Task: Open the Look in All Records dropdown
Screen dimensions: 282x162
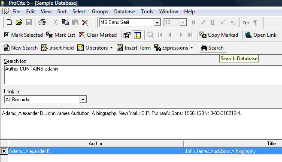Action: pos(83,99)
